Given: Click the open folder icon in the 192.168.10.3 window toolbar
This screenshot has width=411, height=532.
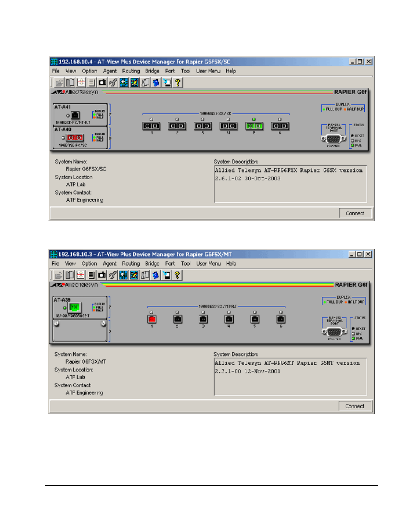Looking at the screenshot, I should [59, 275].
